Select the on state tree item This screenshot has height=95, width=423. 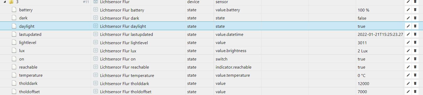coord(21,59)
